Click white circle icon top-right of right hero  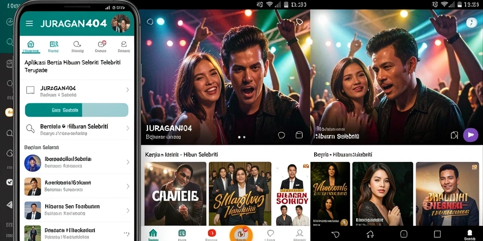(472, 23)
